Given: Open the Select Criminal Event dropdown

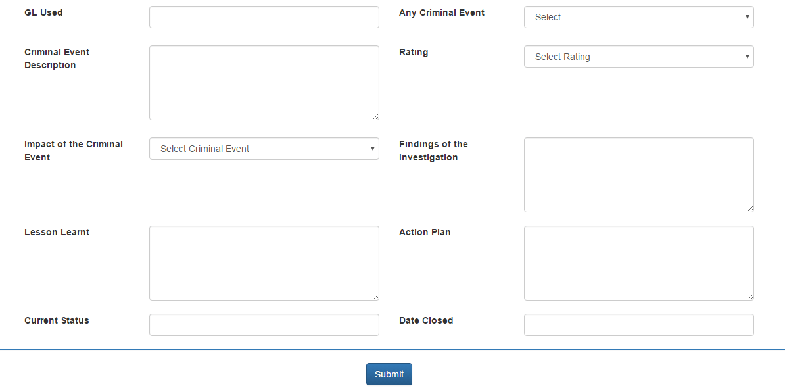Looking at the screenshot, I should click(263, 149).
